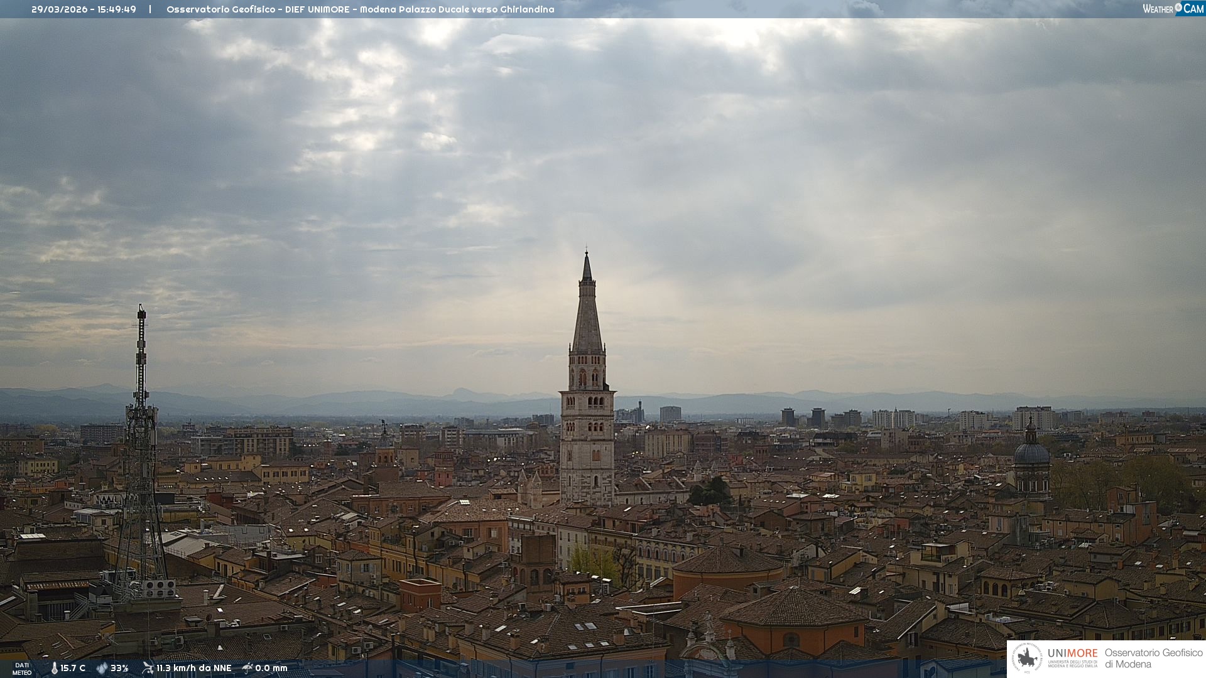The height and width of the screenshot is (678, 1206).
Task: Click the DATI METEO label
Action: [22, 669]
